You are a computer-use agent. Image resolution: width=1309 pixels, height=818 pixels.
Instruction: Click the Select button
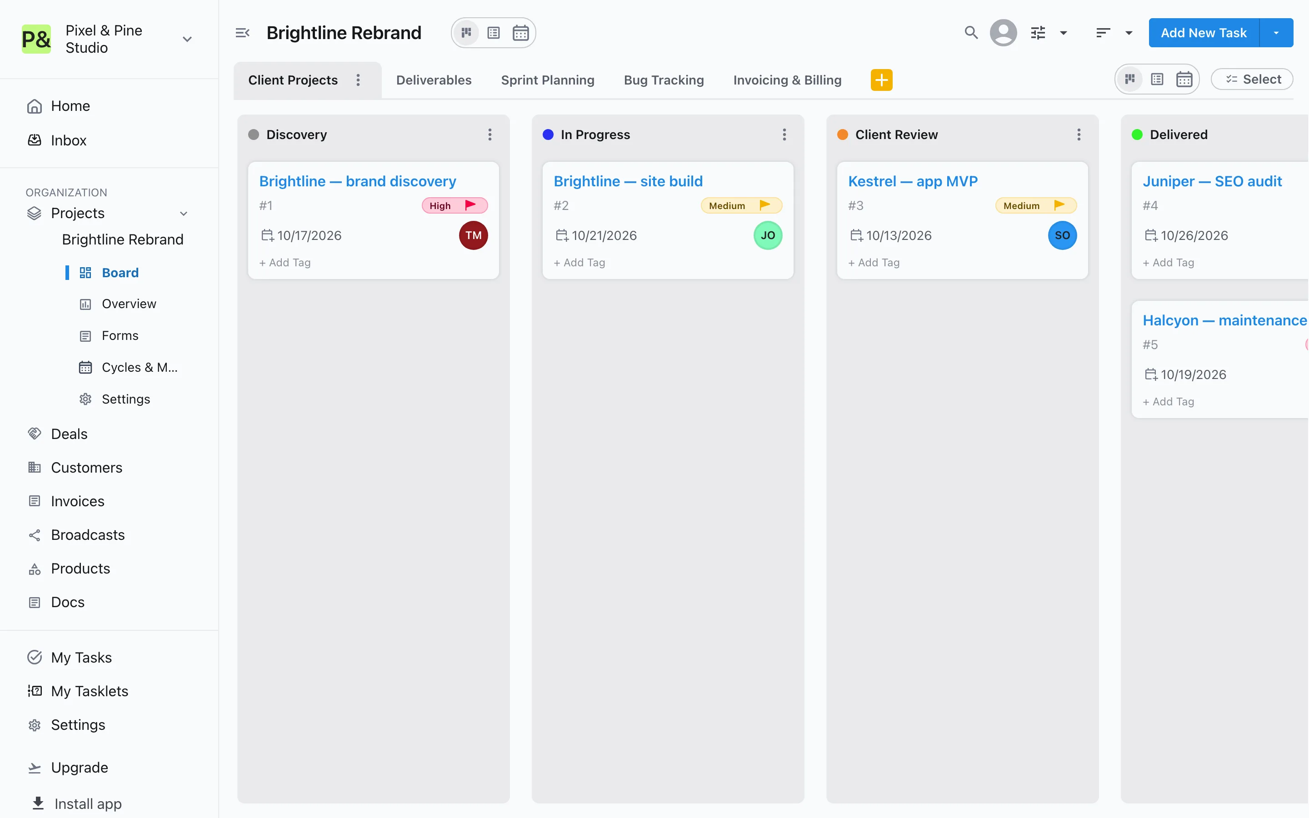[1252, 80]
